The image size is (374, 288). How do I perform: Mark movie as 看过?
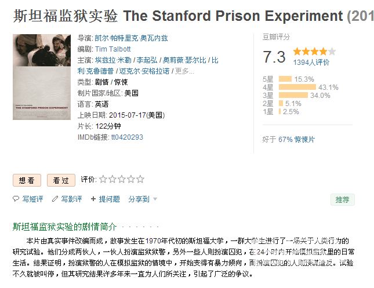click(x=61, y=180)
